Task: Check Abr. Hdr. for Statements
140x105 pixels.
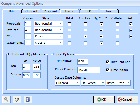Action: pyautogui.click(x=85, y=43)
